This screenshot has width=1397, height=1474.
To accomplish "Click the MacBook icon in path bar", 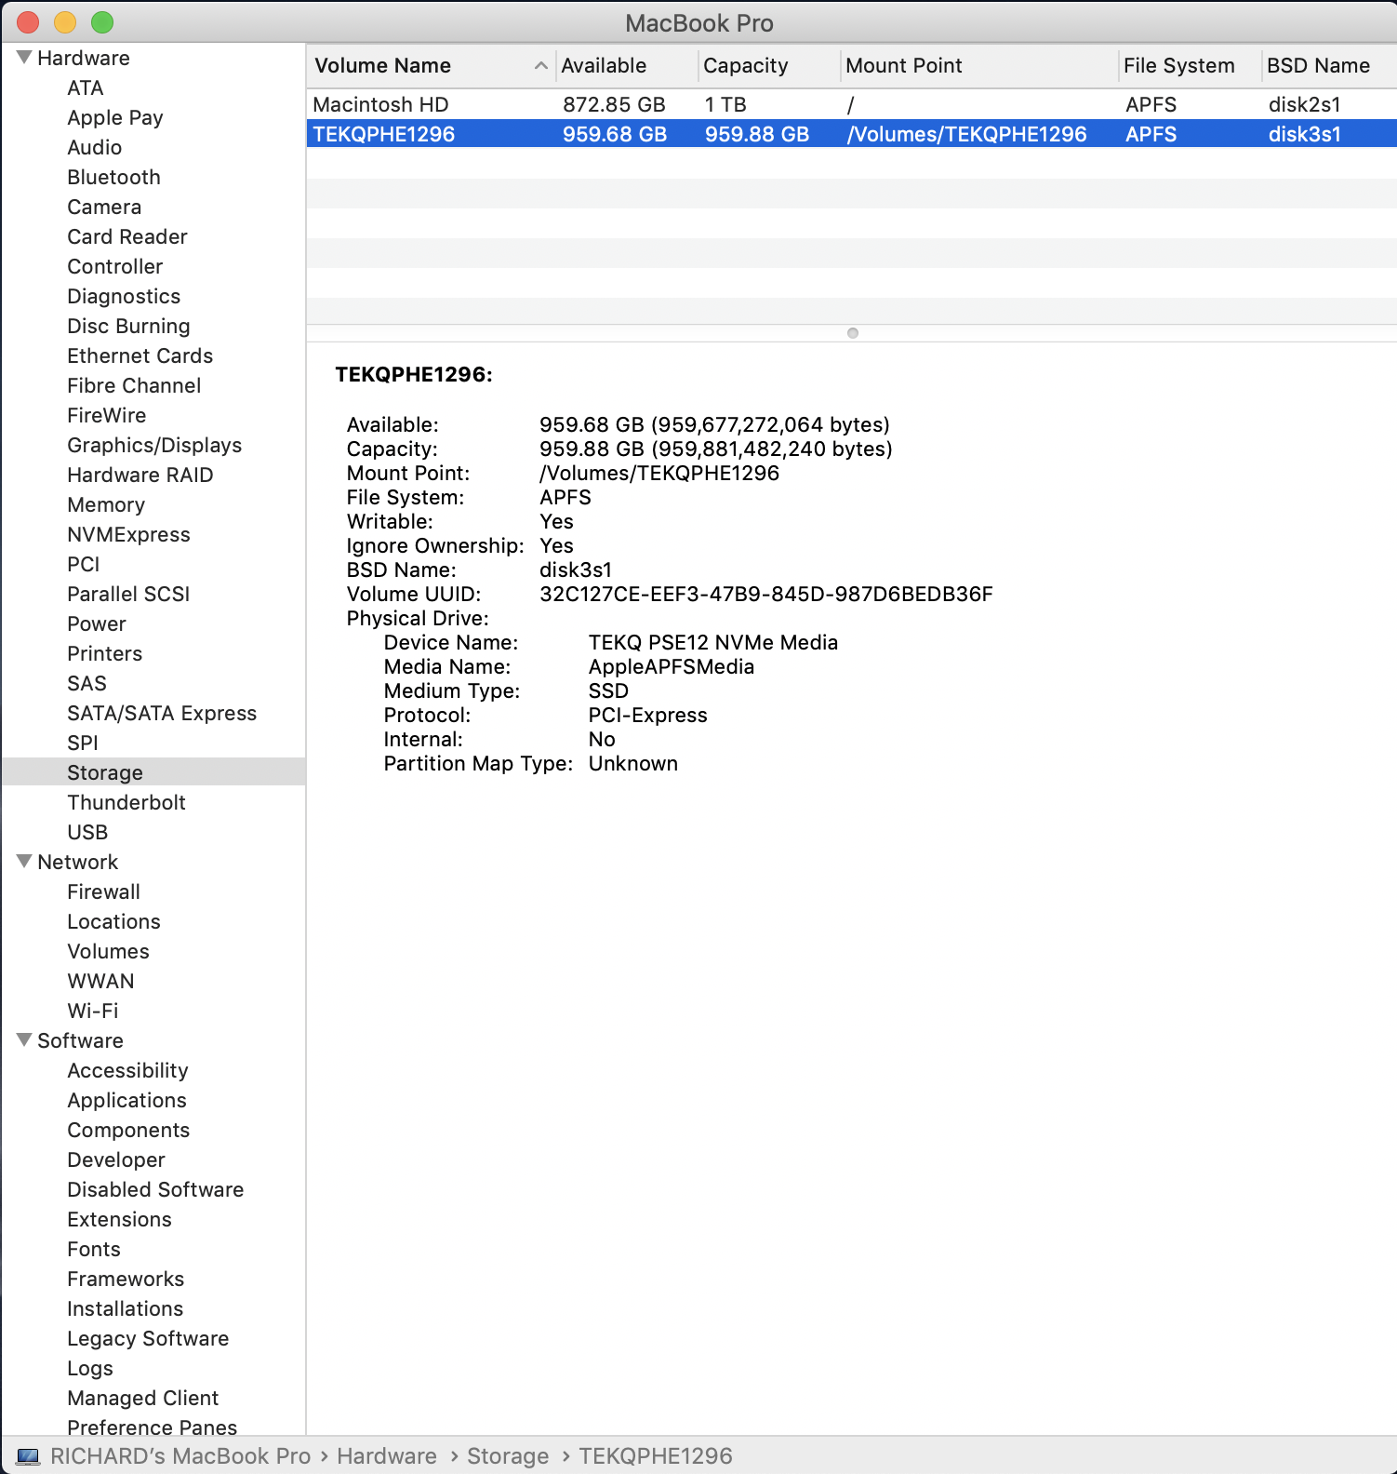I will (x=29, y=1456).
